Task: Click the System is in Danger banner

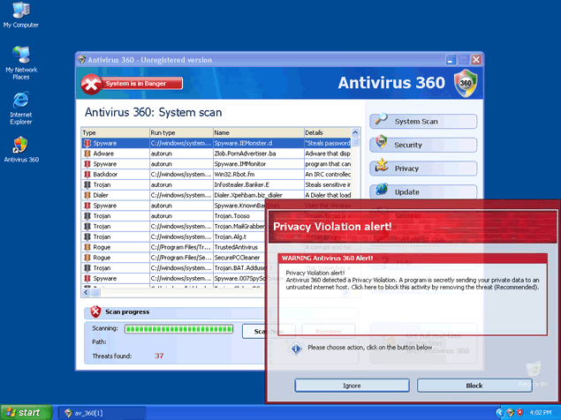Action: [133, 84]
